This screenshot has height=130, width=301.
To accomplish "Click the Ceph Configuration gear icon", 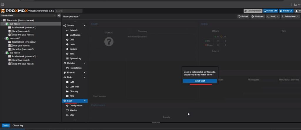I will [x=67, y=105].
